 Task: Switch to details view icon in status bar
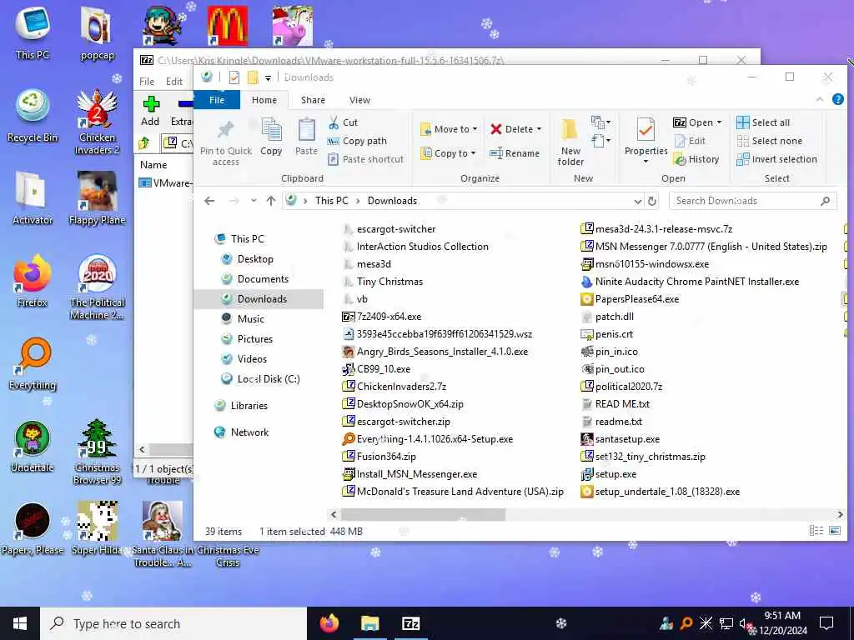click(816, 531)
